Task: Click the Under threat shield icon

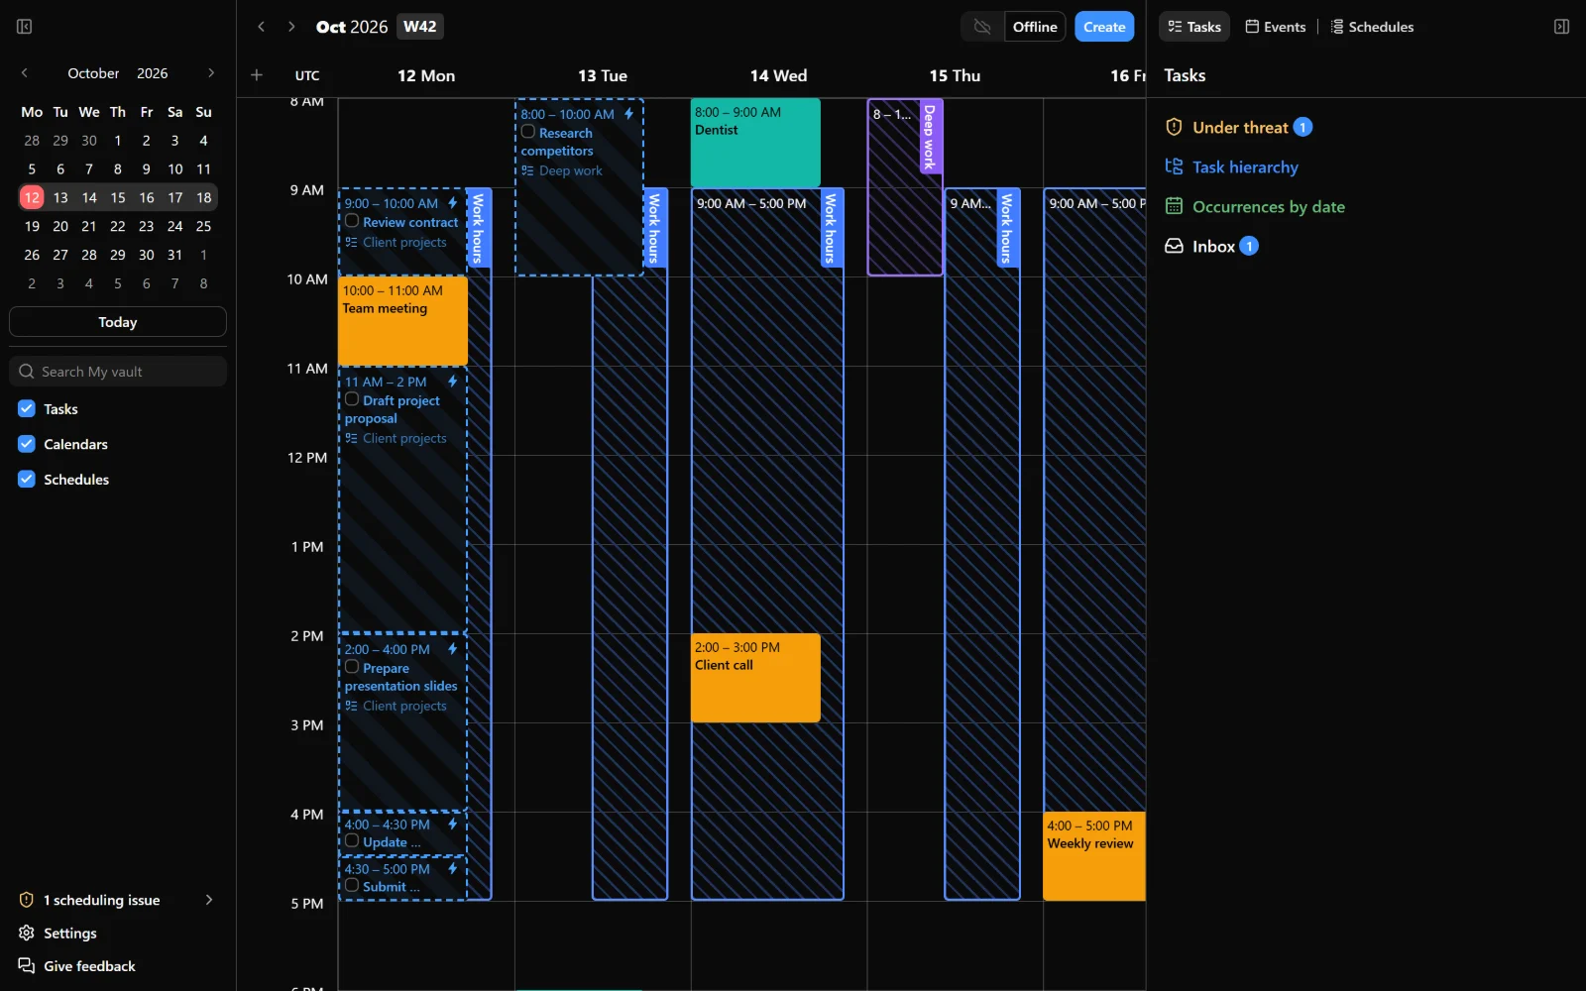Action: click(x=1174, y=127)
